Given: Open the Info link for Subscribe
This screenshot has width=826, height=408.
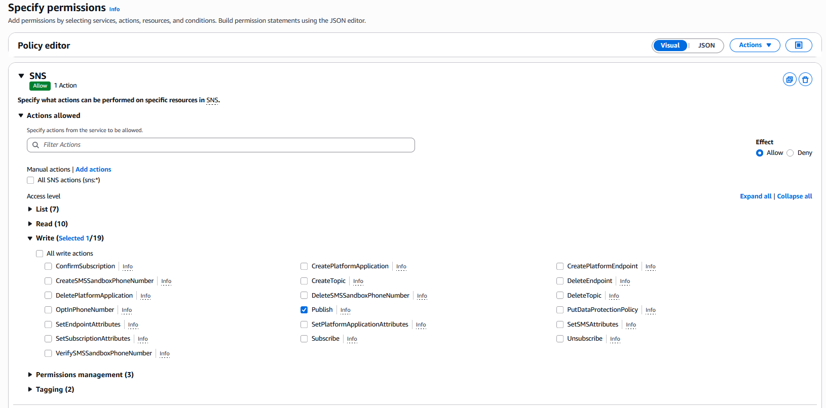Looking at the screenshot, I should (x=352, y=339).
